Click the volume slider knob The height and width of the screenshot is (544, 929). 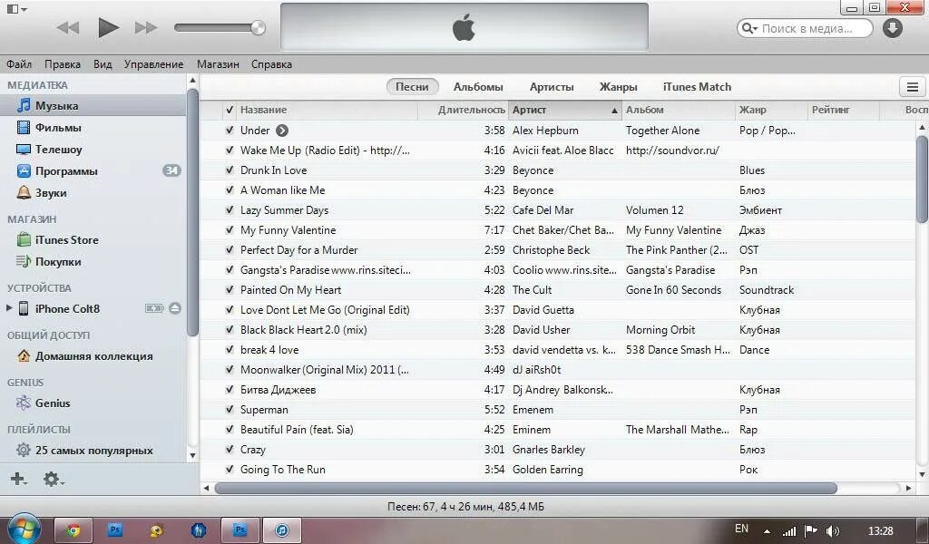coord(258,27)
